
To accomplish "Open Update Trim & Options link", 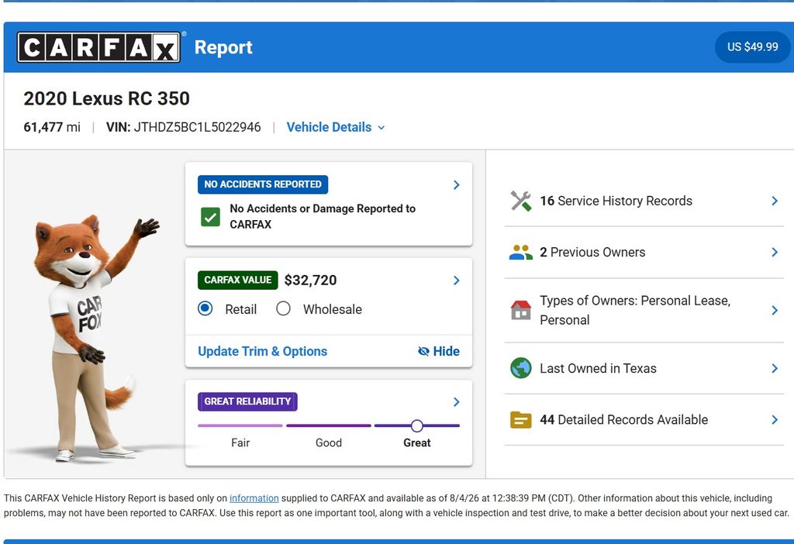I will [x=262, y=351].
